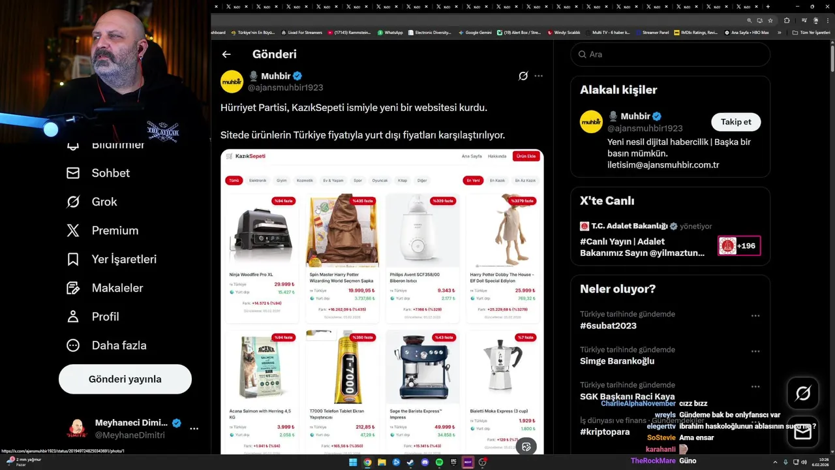This screenshot has height=470, width=835.
Task: Open the Windy: Sıcaklık bookmark
Action: pyautogui.click(x=564, y=33)
